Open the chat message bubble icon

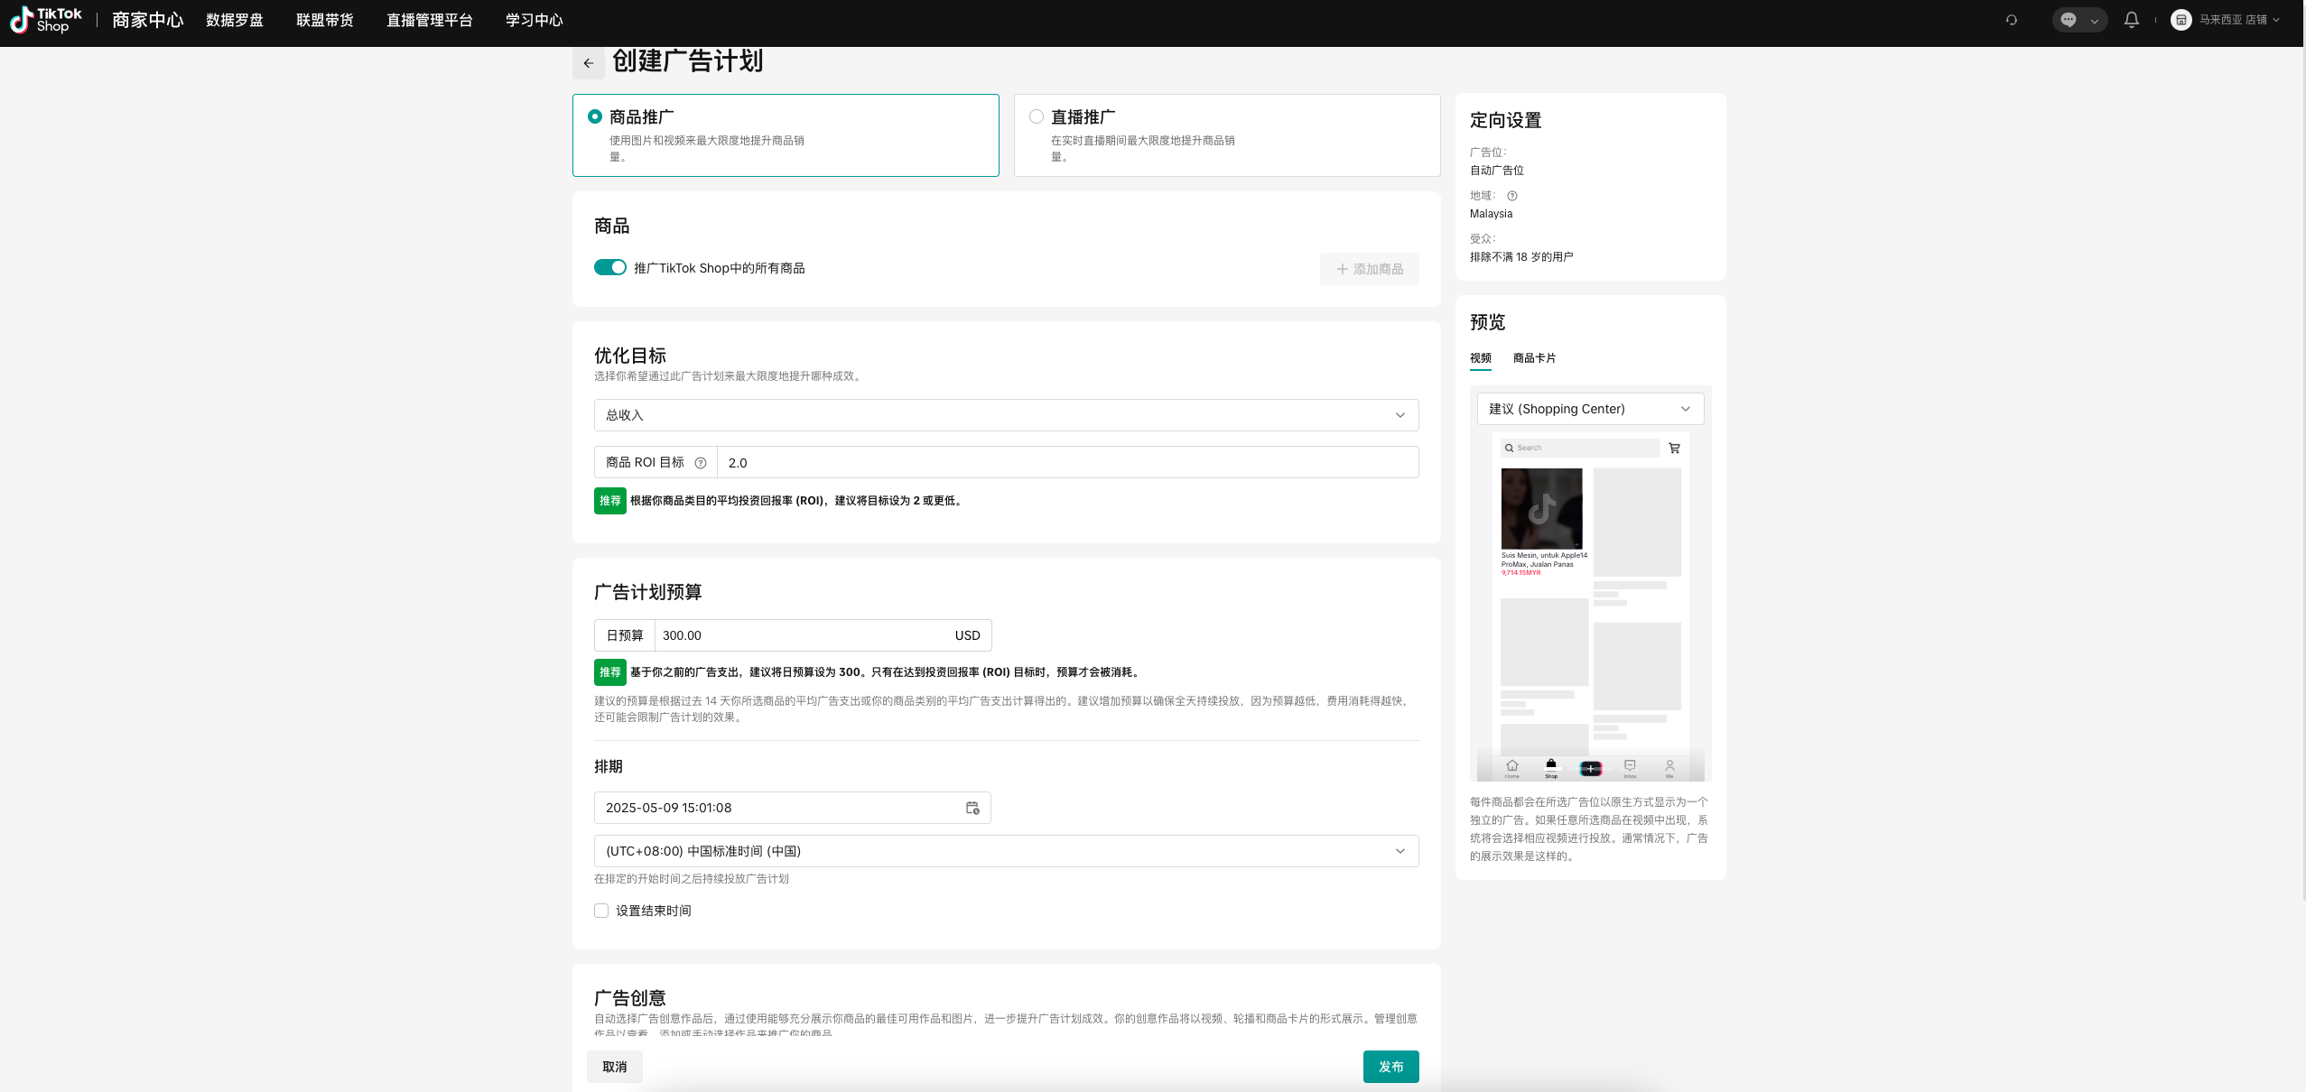tap(2069, 20)
